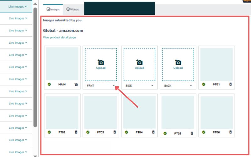Select the PT02 image thumbnail
This screenshot has height=157, width=251.
coord(62,112)
